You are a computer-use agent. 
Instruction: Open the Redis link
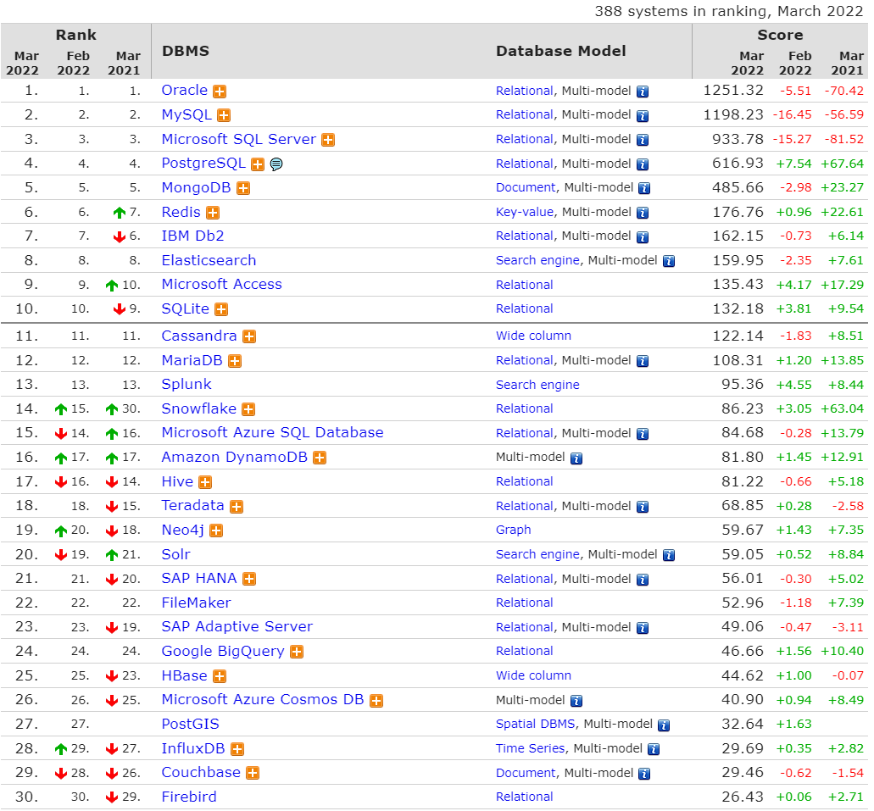pyautogui.click(x=181, y=213)
